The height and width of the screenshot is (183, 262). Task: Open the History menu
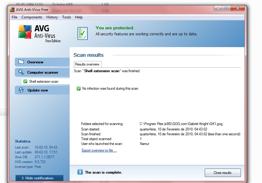[52, 17]
